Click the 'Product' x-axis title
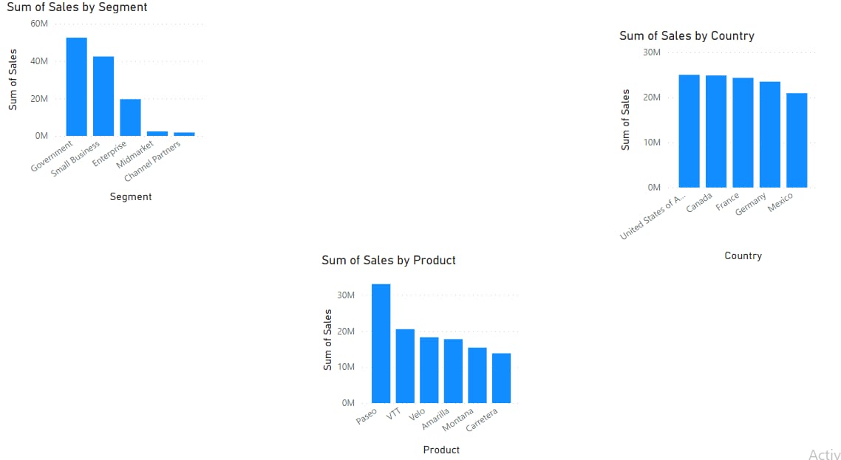 click(x=441, y=450)
